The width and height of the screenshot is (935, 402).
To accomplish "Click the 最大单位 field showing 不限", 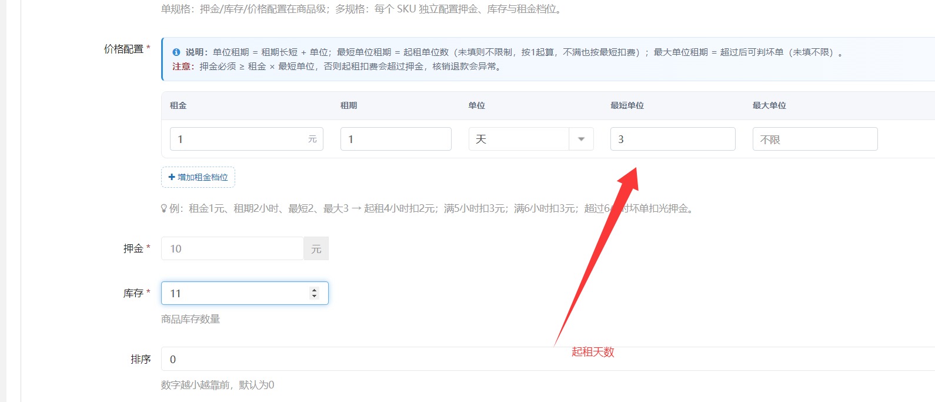I will pos(815,139).
